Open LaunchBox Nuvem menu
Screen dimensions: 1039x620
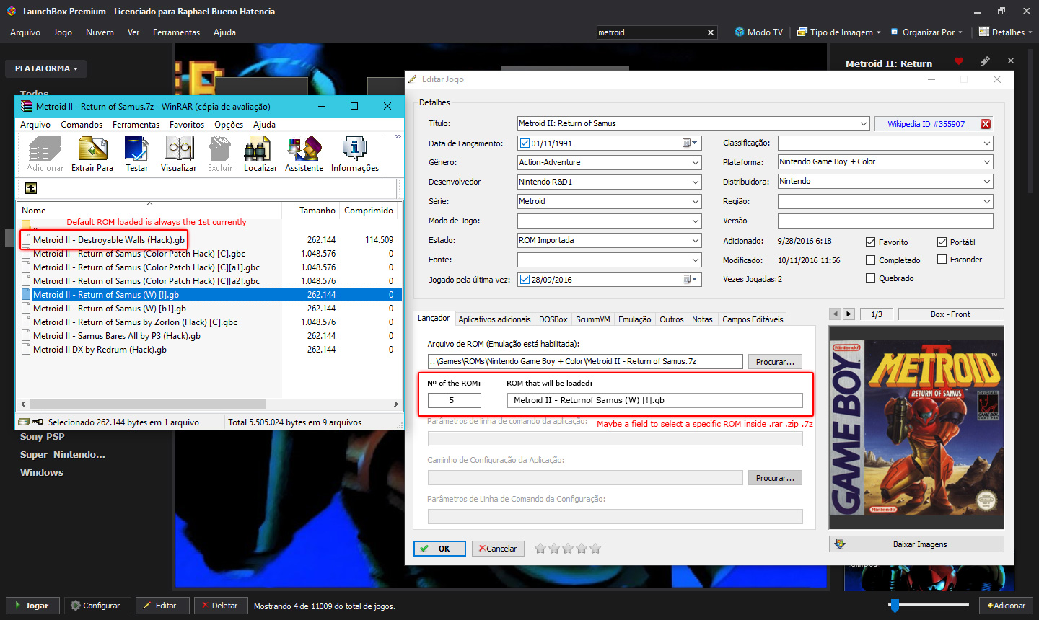point(100,32)
